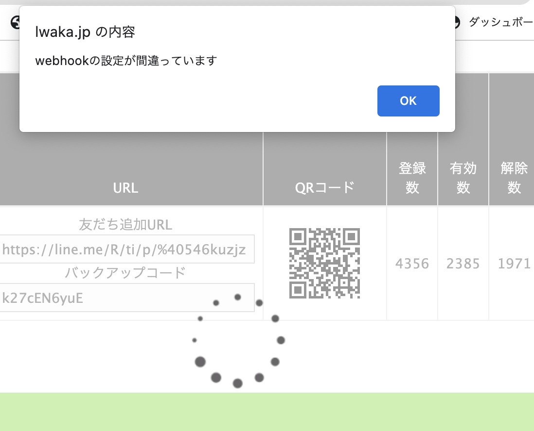Screen dimensions: 534x431
Task: Click the 有効数 column header
Action: tap(463, 178)
